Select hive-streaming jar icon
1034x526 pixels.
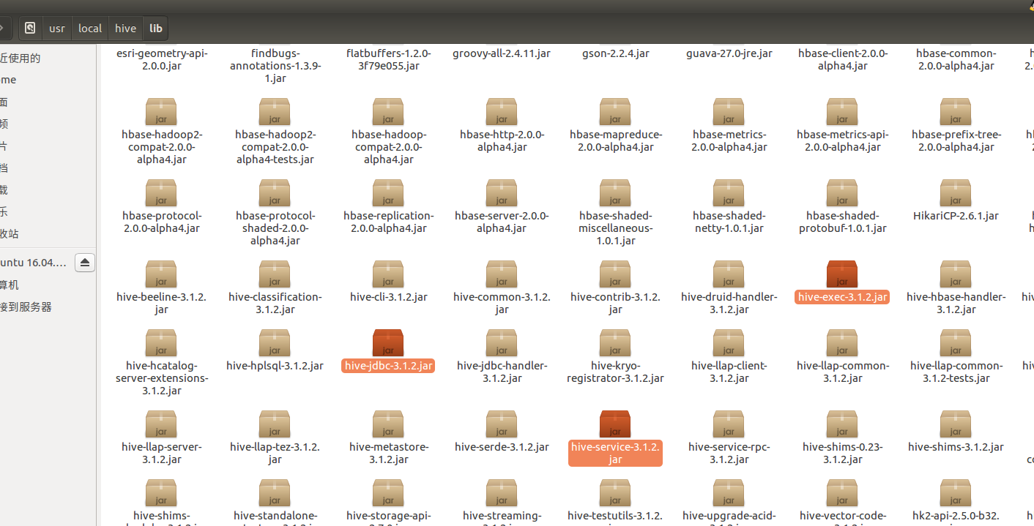tap(502, 493)
